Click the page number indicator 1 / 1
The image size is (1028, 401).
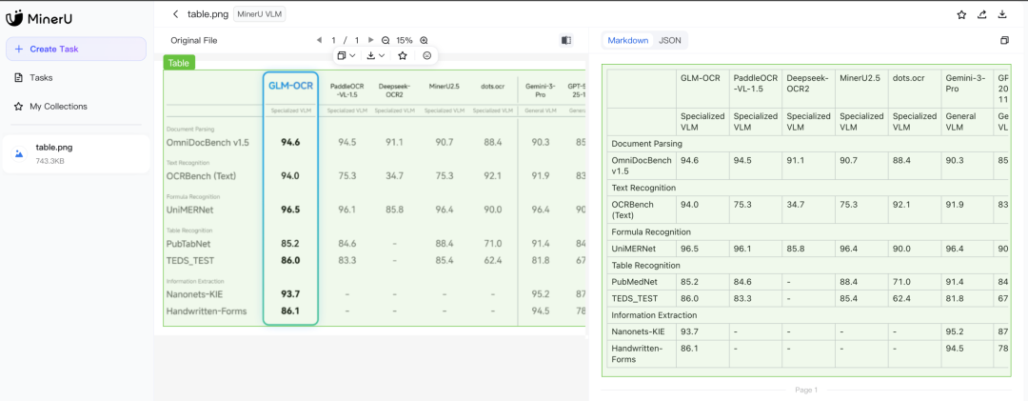[x=345, y=40]
